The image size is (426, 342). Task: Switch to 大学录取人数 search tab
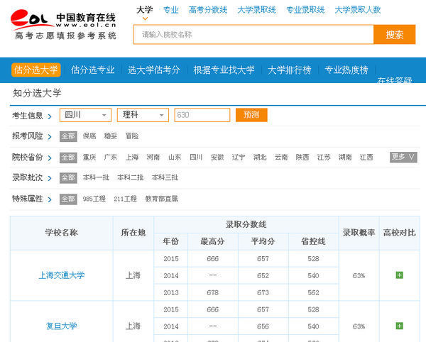point(358,10)
